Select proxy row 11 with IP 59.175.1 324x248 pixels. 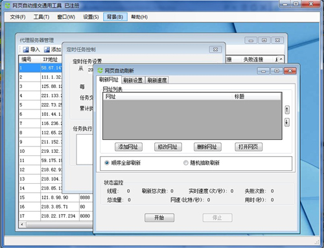pyautogui.click(x=41, y=161)
